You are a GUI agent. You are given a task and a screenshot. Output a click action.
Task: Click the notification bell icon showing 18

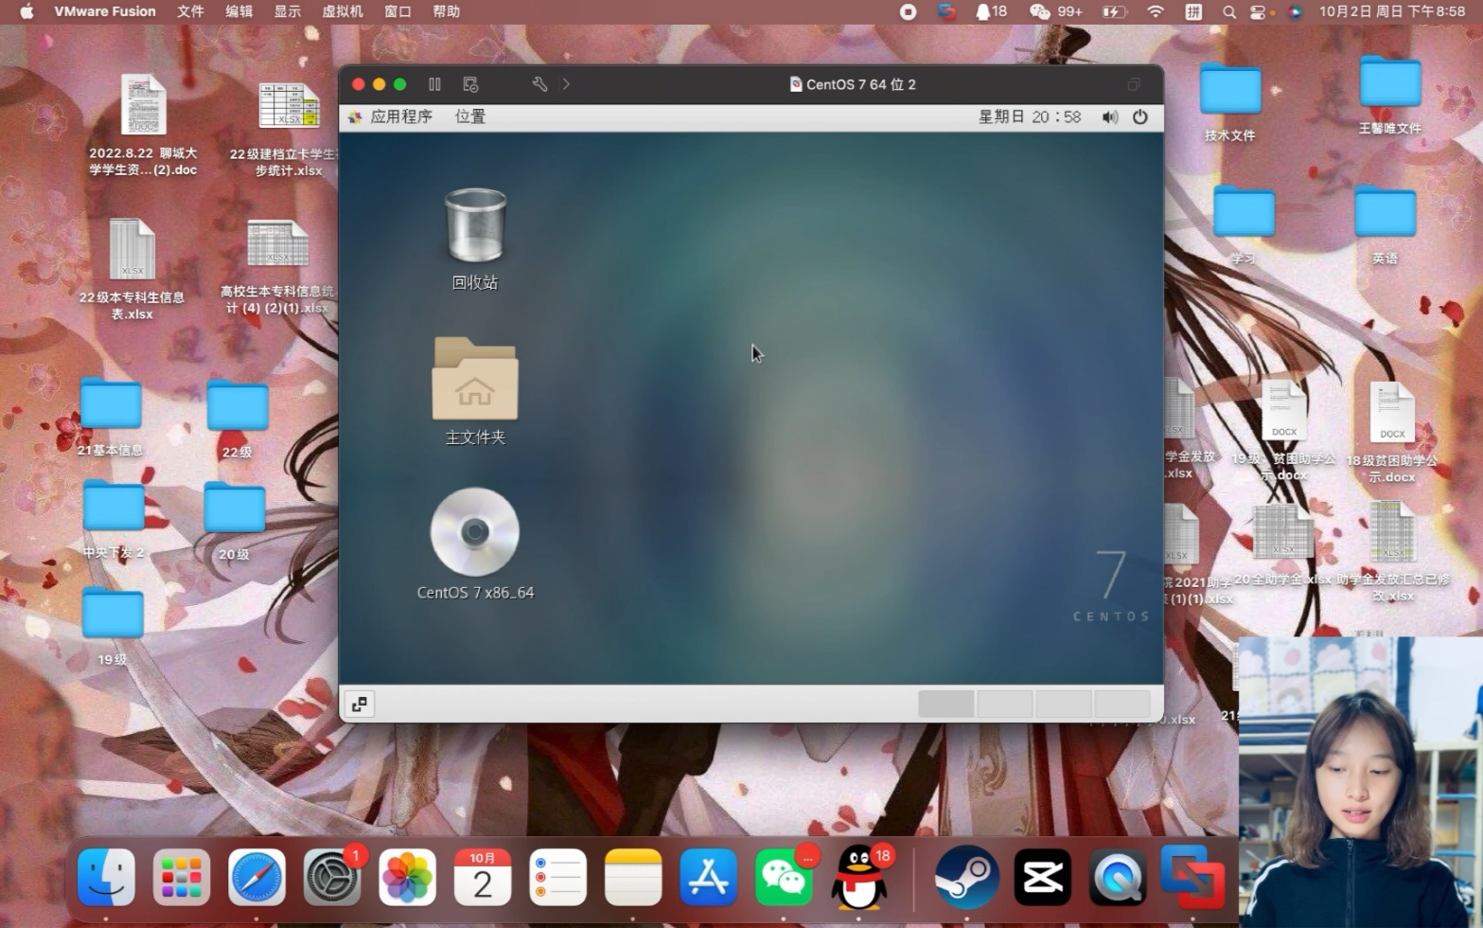pos(991,11)
